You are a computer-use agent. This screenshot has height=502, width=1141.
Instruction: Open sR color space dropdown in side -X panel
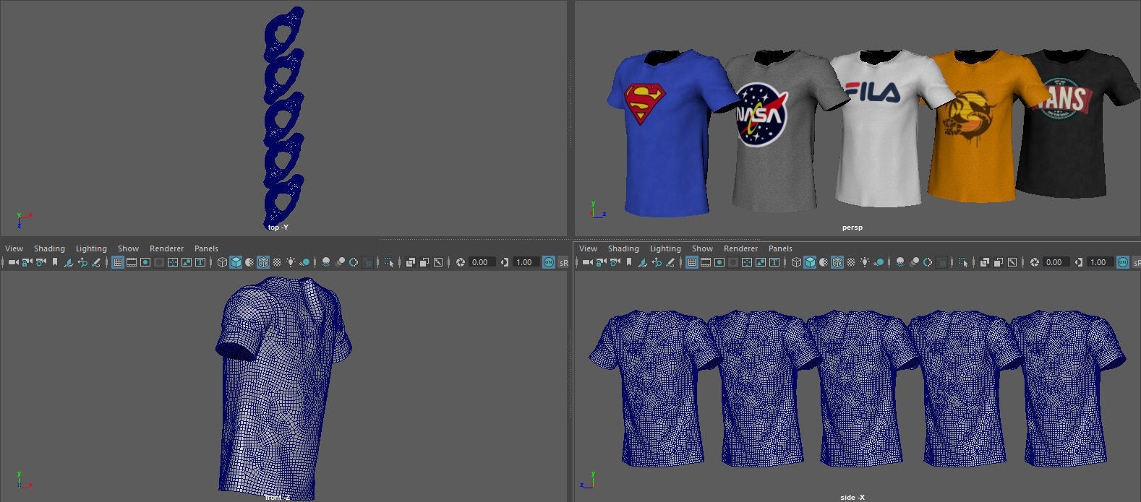[1136, 262]
